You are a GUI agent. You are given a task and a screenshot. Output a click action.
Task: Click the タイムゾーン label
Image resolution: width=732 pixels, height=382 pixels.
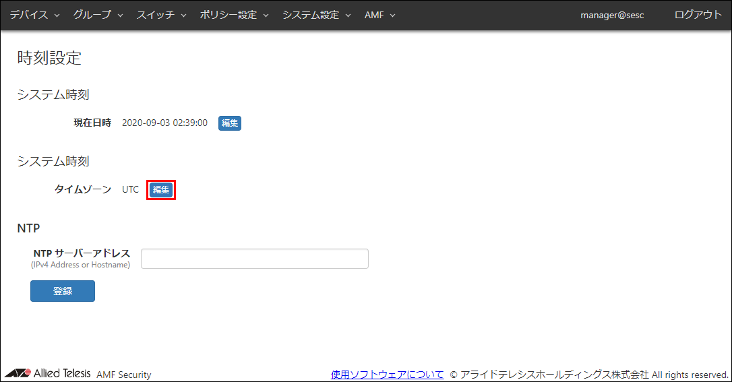click(x=83, y=189)
